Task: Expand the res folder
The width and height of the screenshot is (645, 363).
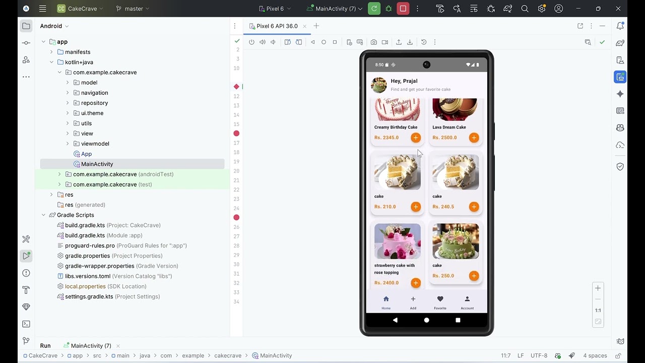Action: (51, 195)
